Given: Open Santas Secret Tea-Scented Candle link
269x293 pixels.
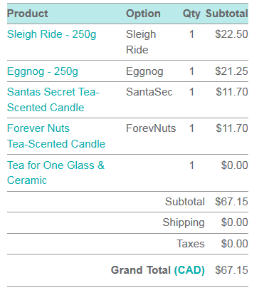Looking at the screenshot, I should click(x=53, y=100).
